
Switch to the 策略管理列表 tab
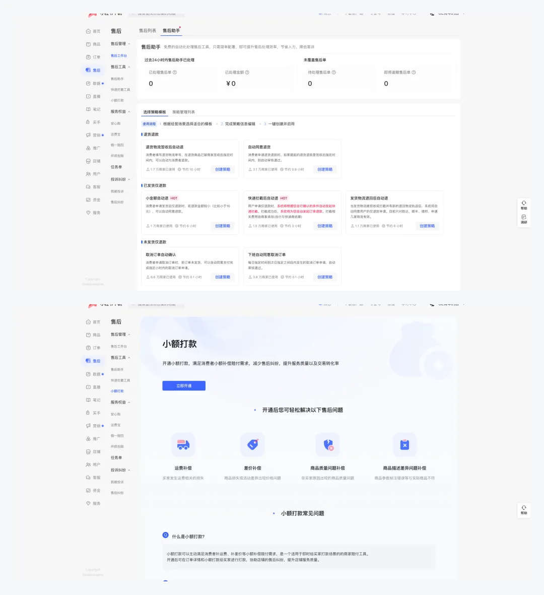coord(183,112)
